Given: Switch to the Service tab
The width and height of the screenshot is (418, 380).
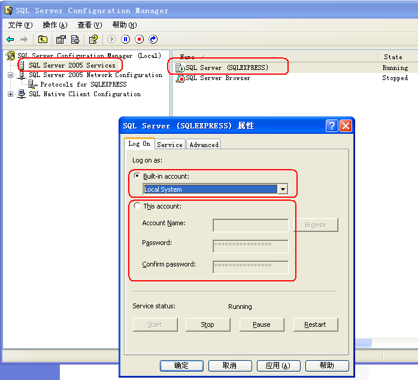Looking at the screenshot, I should click(x=169, y=145).
